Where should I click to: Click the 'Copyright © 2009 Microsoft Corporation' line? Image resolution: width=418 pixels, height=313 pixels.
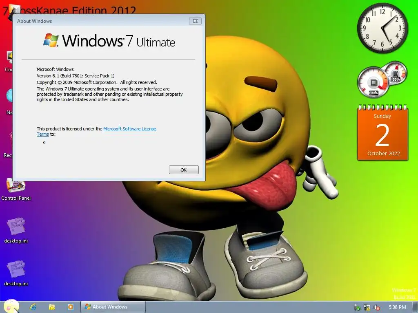click(x=97, y=82)
